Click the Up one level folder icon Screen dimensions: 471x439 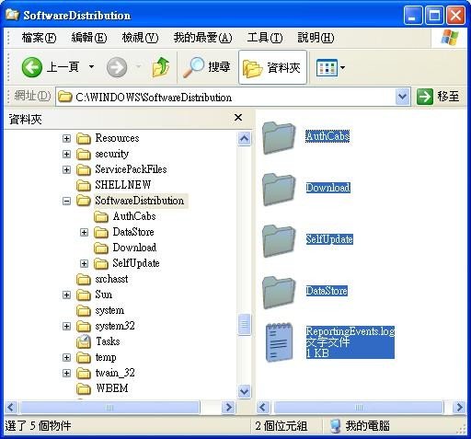coord(161,67)
